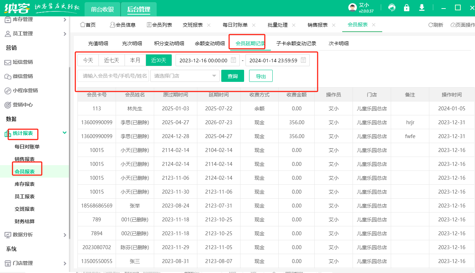Click the user avatar icon
This screenshot has width=475, height=273.
click(352, 8)
